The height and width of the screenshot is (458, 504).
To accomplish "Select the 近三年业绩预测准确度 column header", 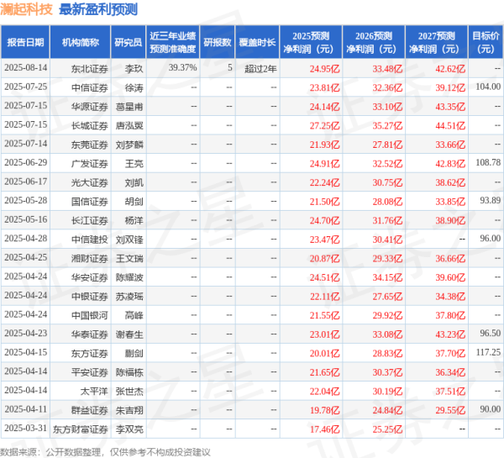I will click(x=173, y=42).
